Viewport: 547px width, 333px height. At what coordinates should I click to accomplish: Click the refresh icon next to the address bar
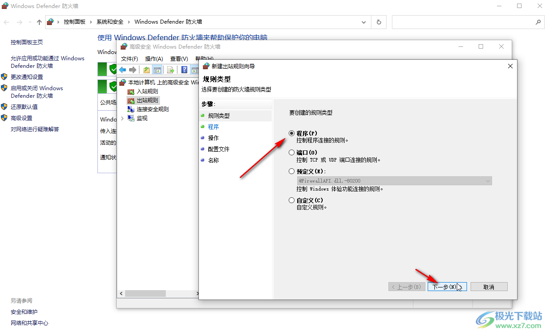pos(379,22)
